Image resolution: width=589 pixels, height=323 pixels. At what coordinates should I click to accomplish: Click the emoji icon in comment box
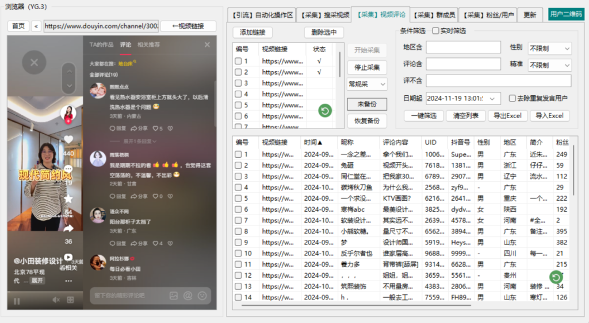[202, 296]
